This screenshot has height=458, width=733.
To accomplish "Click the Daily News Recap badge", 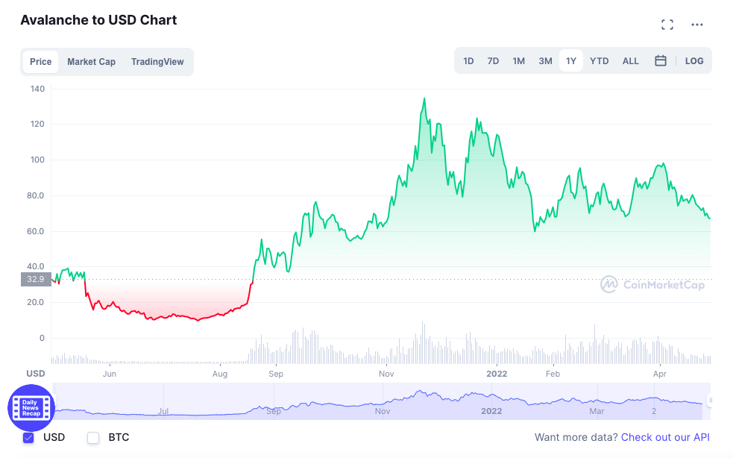I will click(31, 407).
